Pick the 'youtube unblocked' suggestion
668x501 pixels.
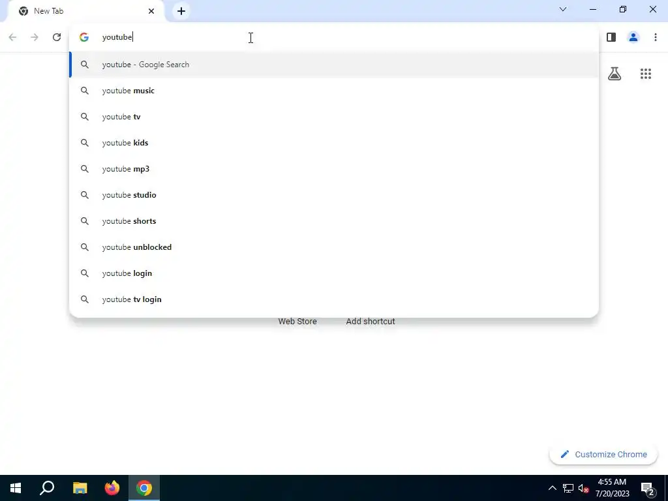click(334, 247)
